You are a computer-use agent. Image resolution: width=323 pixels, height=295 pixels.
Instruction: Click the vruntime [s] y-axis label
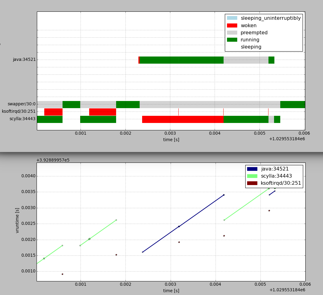(x=17, y=220)
